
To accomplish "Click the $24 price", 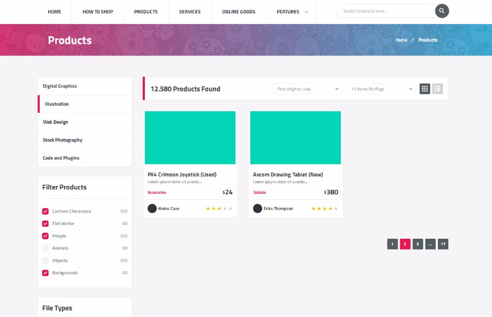I will pyautogui.click(x=227, y=192).
